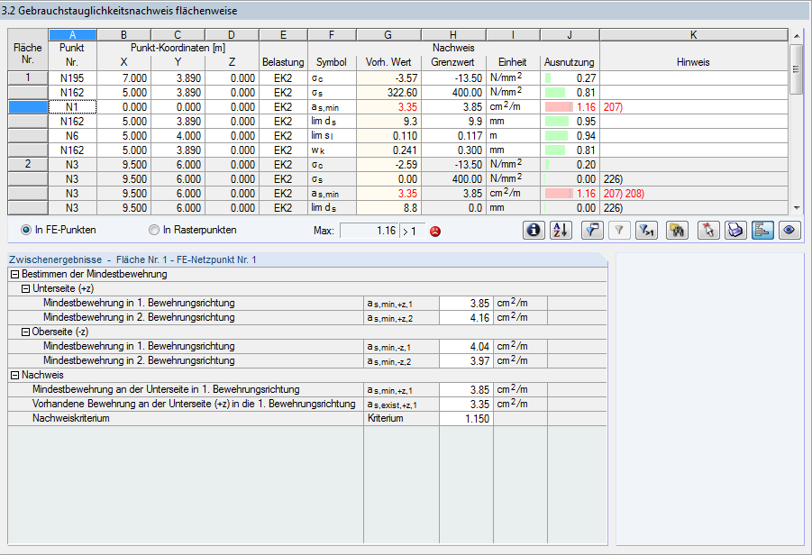Image resolution: width=812 pixels, height=555 pixels.
Task: Click value 4.16 for a s,min,+z,2
Action: pos(466,318)
